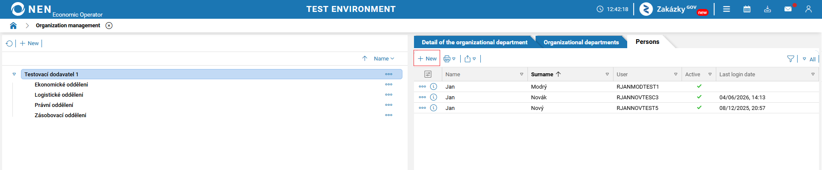Screen dimensions: 822x170
Task: Add New person in Persons tab
Action: click(x=427, y=58)
